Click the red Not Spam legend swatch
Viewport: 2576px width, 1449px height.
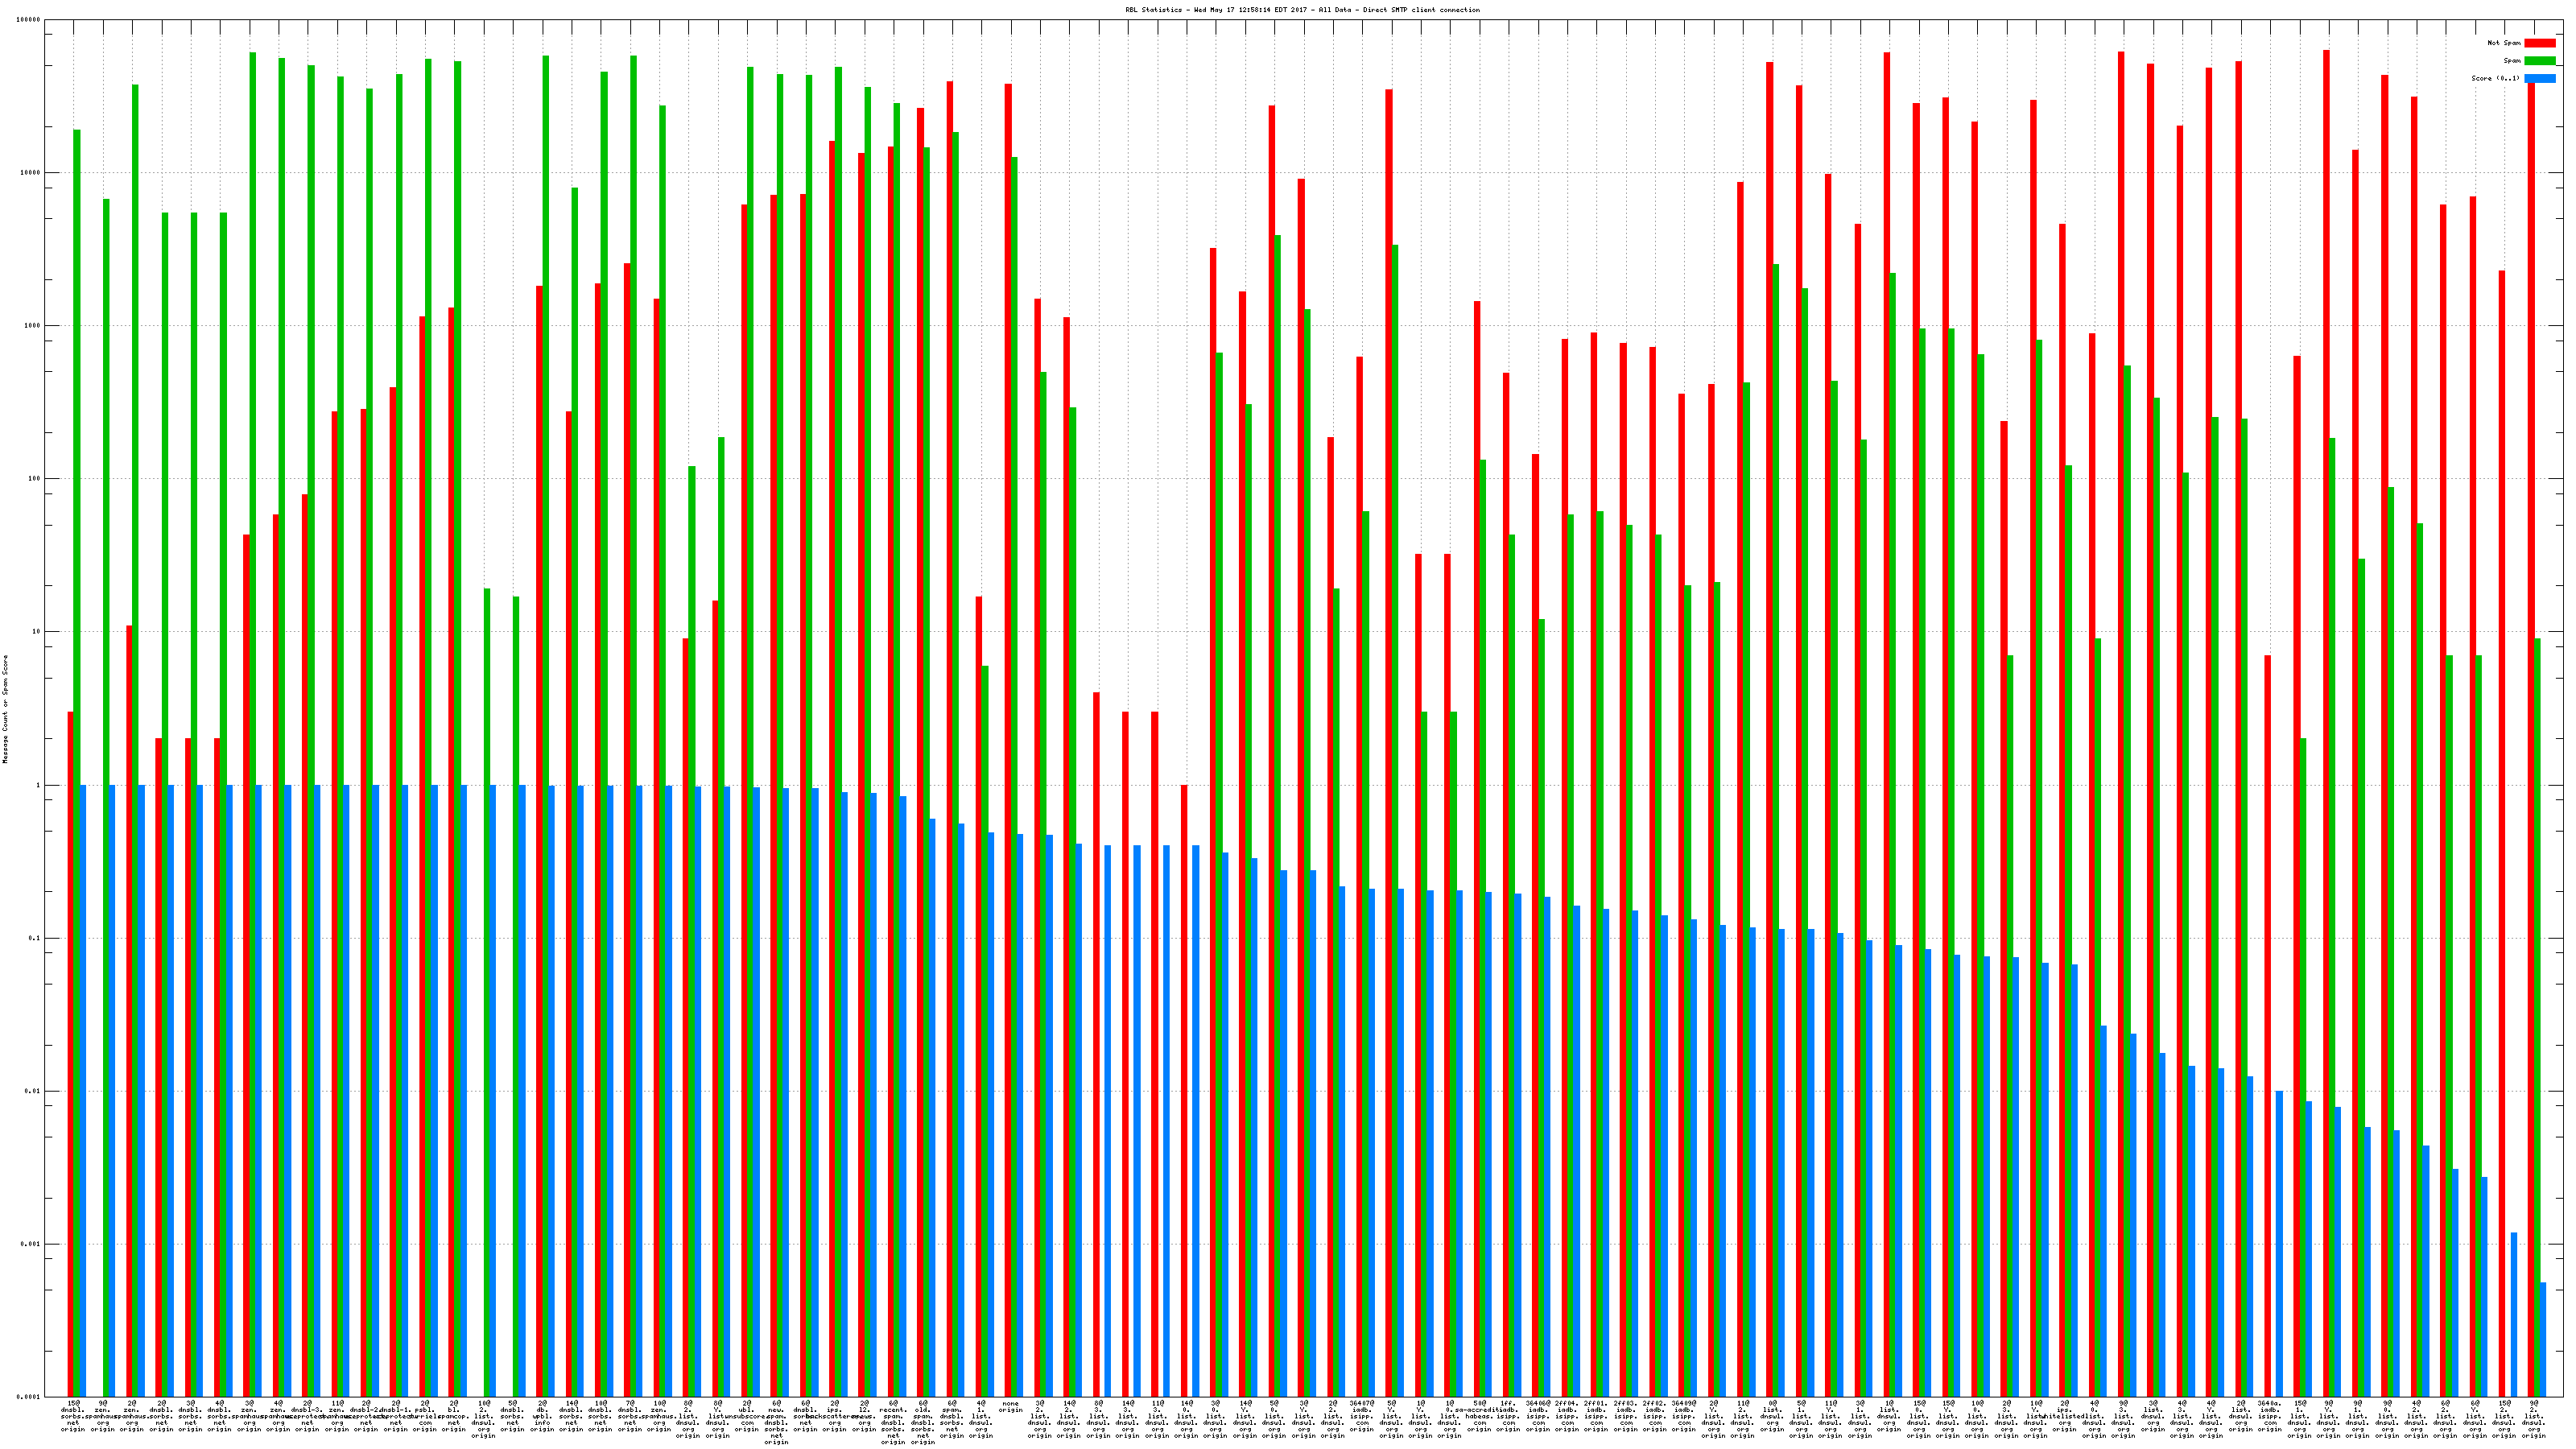[2539, 43]
